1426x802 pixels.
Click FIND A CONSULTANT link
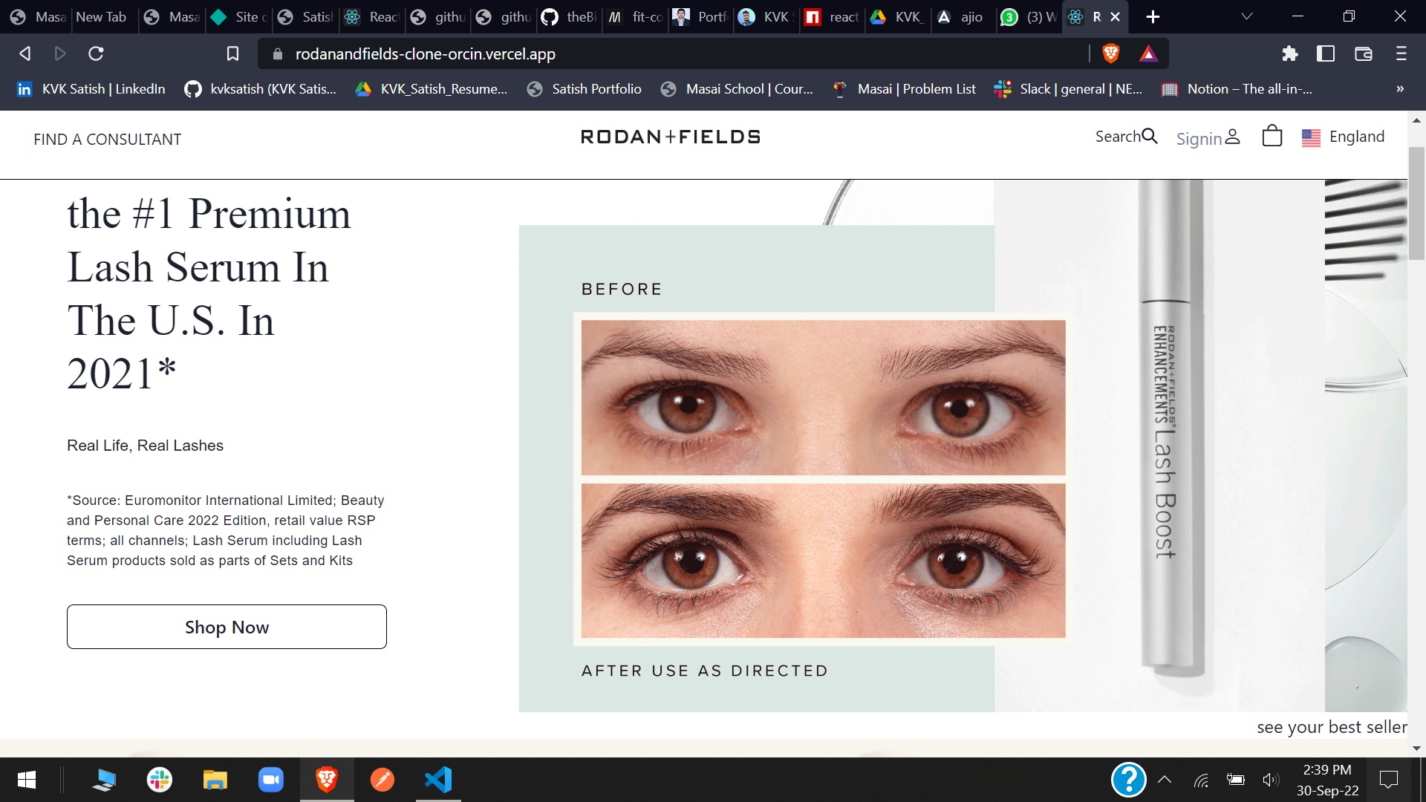107,140
